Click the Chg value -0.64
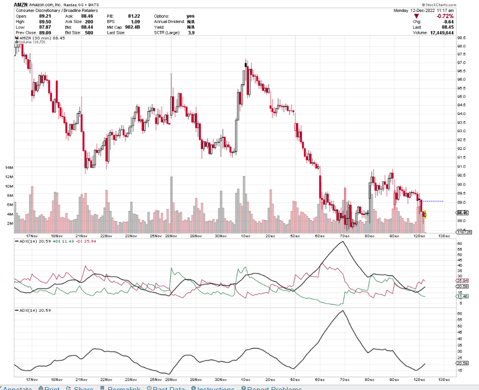This screenshot has width=479, height=390. 449,22
